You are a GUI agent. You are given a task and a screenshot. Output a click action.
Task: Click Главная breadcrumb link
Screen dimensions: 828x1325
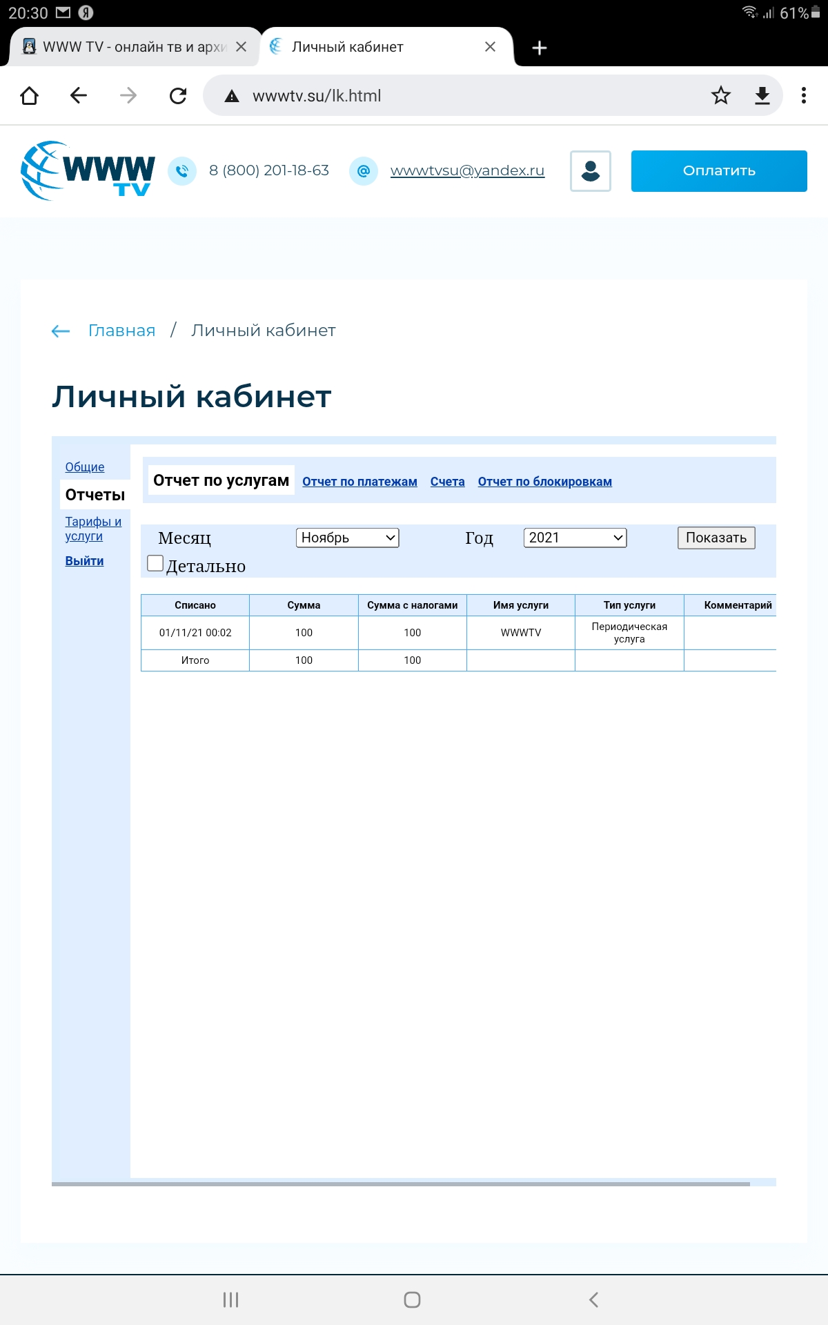pyautogui.click(x=121, y=331)
